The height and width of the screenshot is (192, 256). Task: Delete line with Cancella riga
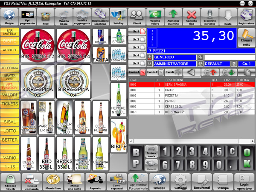pos(192,17)
